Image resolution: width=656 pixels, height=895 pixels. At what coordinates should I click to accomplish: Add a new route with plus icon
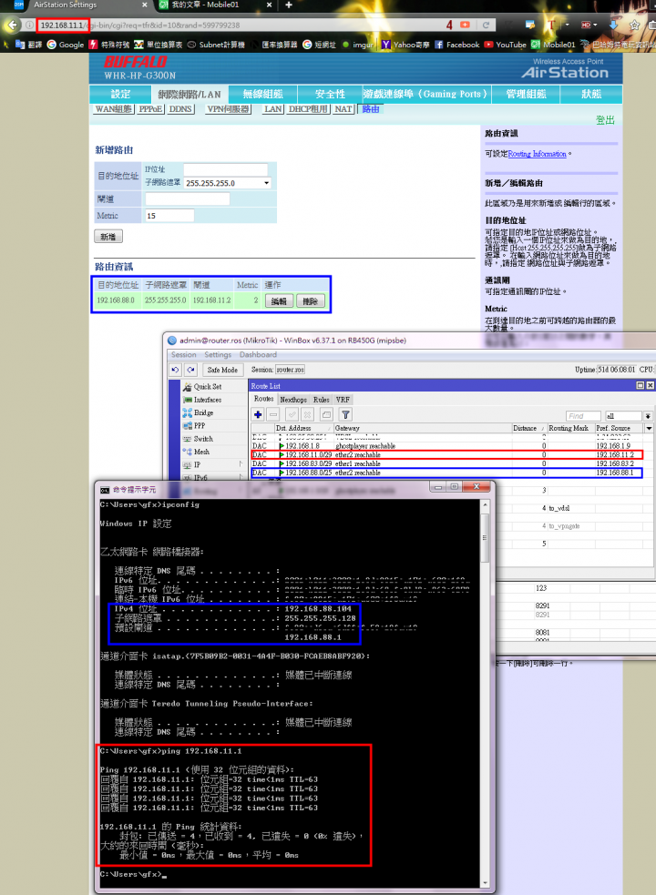(x=258, y=415)
